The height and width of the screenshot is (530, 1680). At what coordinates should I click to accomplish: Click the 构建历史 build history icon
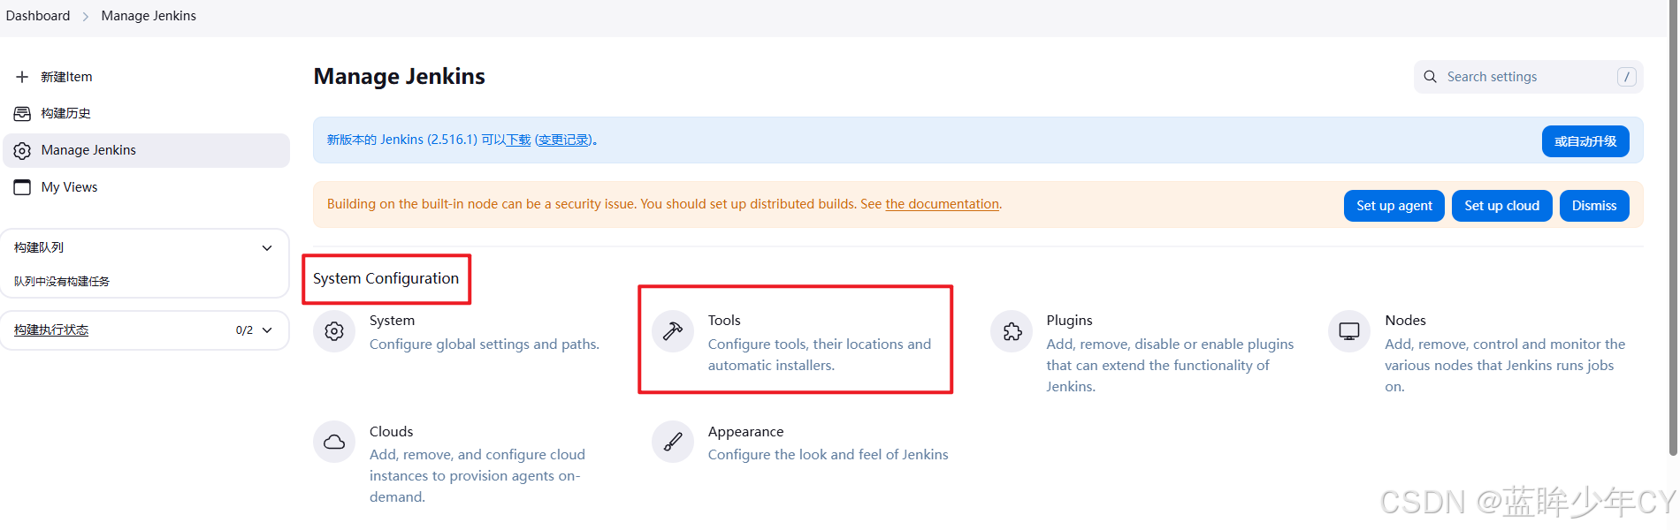pos(22,113)
